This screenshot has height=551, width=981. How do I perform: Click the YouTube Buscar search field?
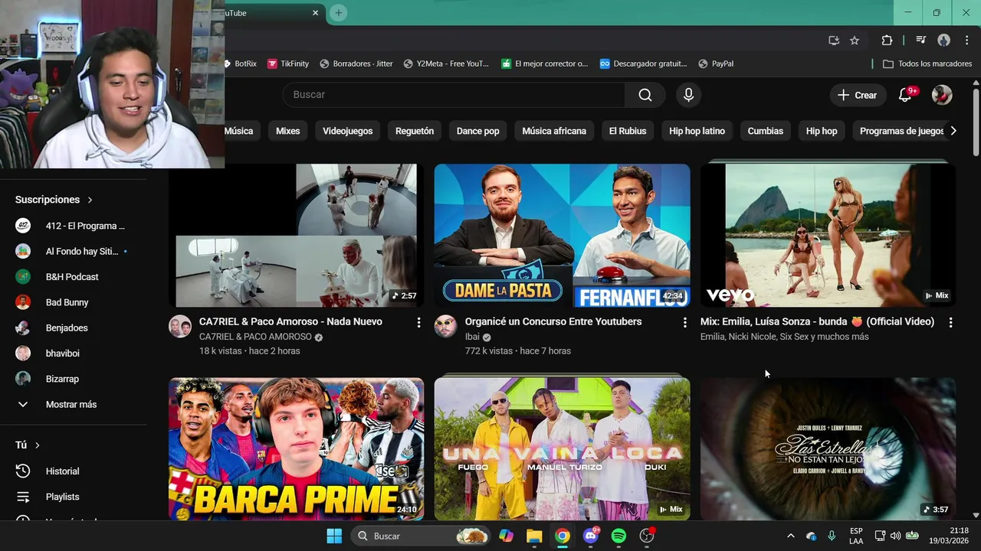pos(454,95)
